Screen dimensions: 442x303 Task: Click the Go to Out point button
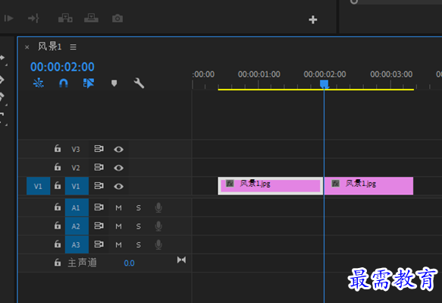point(33,18)
